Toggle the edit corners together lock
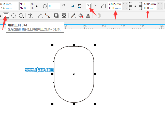This screenshot has width=165, height=119. click(x=135, y=6)
